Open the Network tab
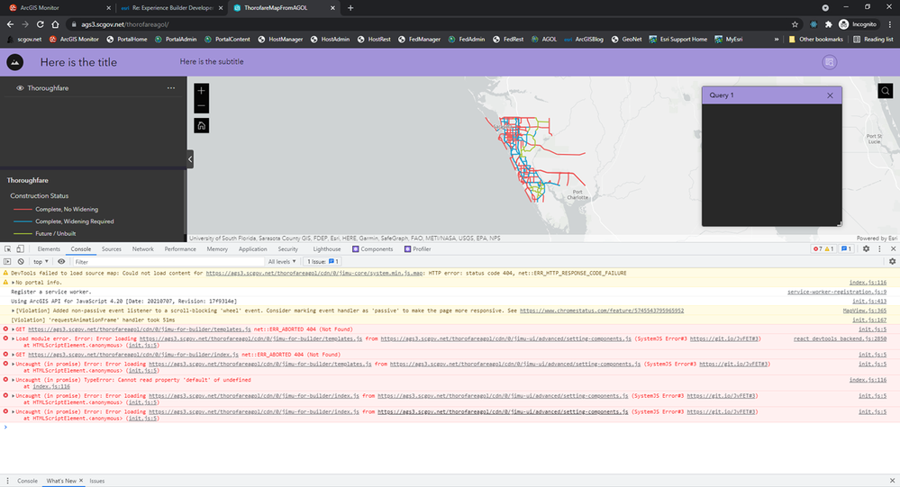 143,249
